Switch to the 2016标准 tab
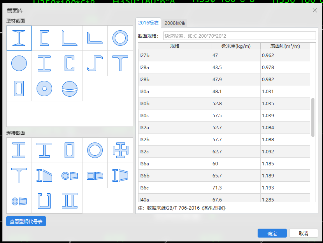 [148, 23]
